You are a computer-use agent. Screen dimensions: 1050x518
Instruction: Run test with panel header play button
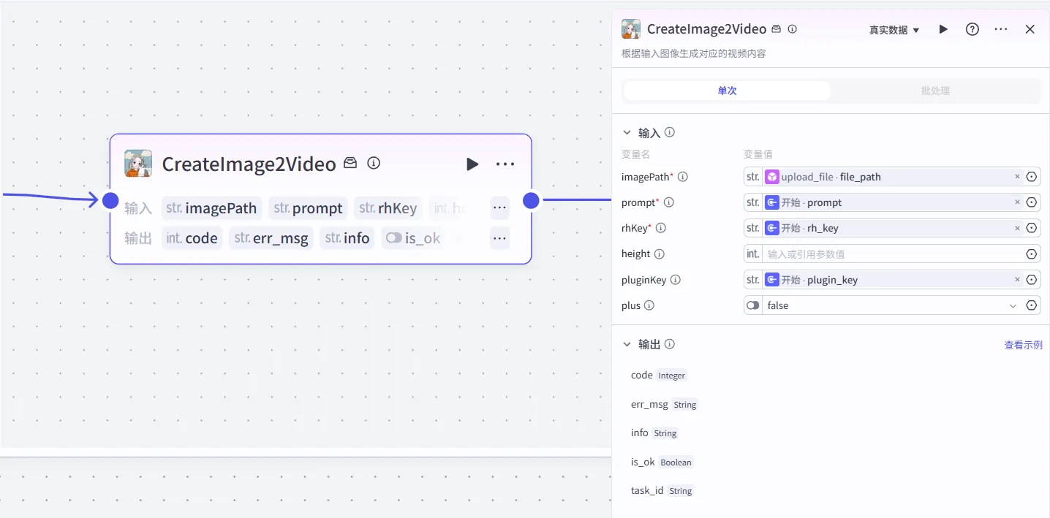coord(943,29)
